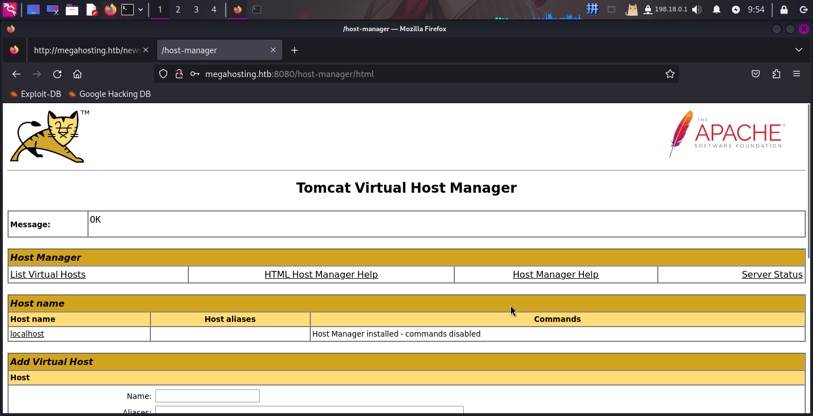Click the page vertical scrollbar
The image size is (813, 416).
810,181
